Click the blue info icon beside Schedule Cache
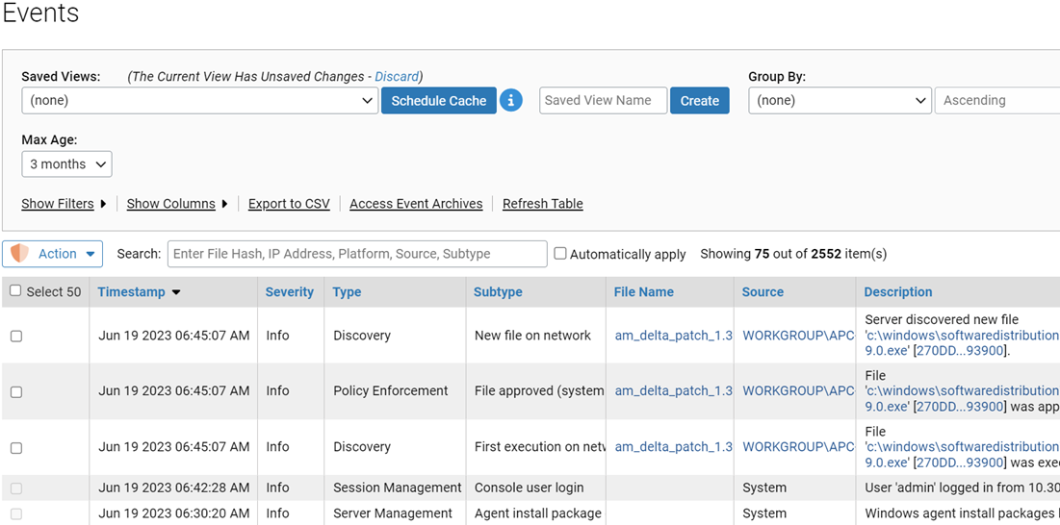 click(511, 100)
